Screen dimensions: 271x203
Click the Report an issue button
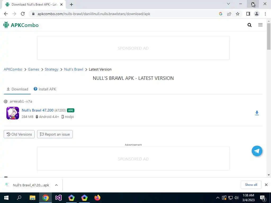pos(55,134)
